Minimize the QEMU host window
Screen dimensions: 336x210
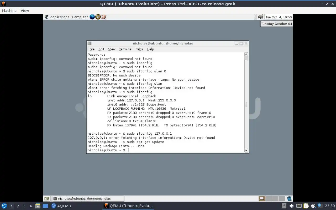(x=322, y=4)
